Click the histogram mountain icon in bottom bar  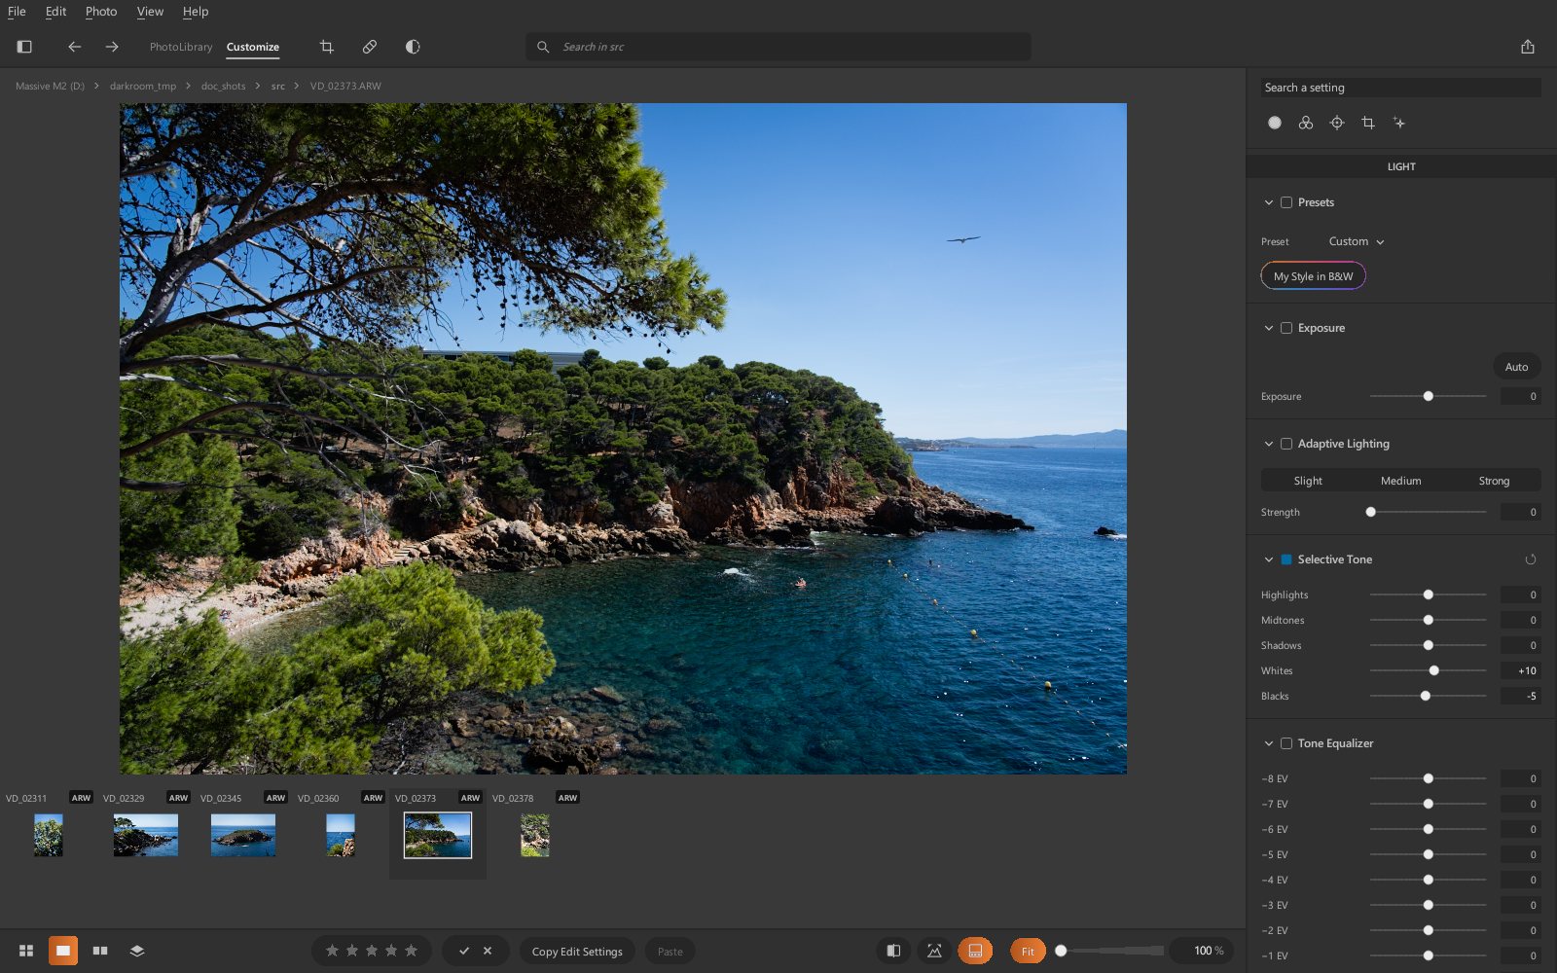point(934,951)
